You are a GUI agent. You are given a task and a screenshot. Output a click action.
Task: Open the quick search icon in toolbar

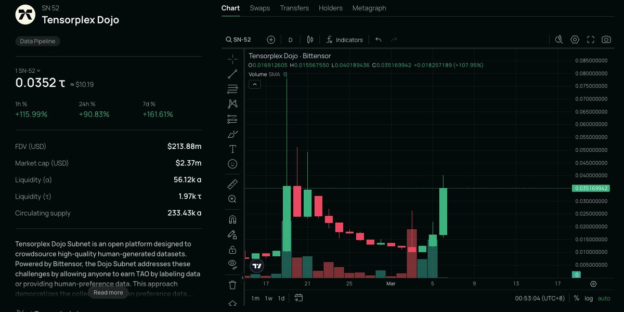(559, 40)
